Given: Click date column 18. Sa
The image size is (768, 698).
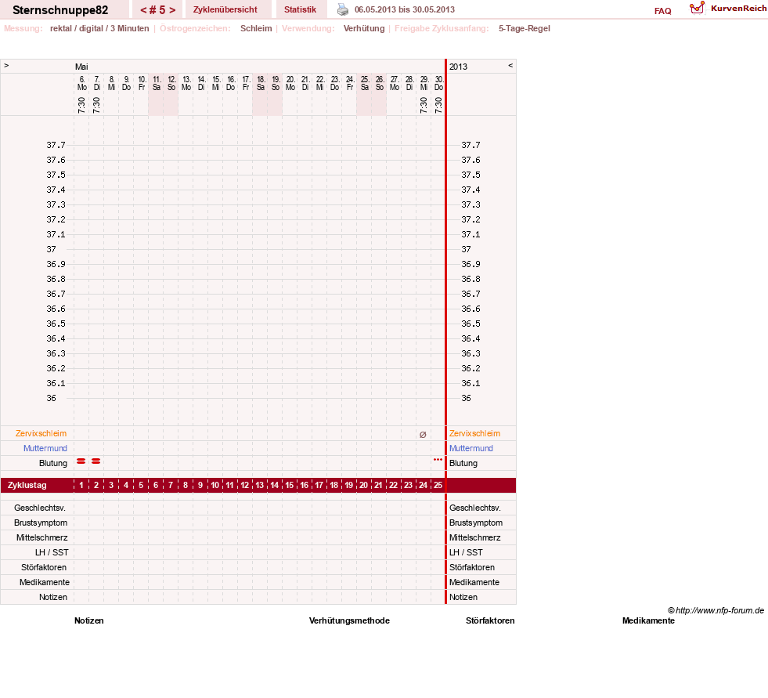Looking at the screenshot, I should (261, 83).
